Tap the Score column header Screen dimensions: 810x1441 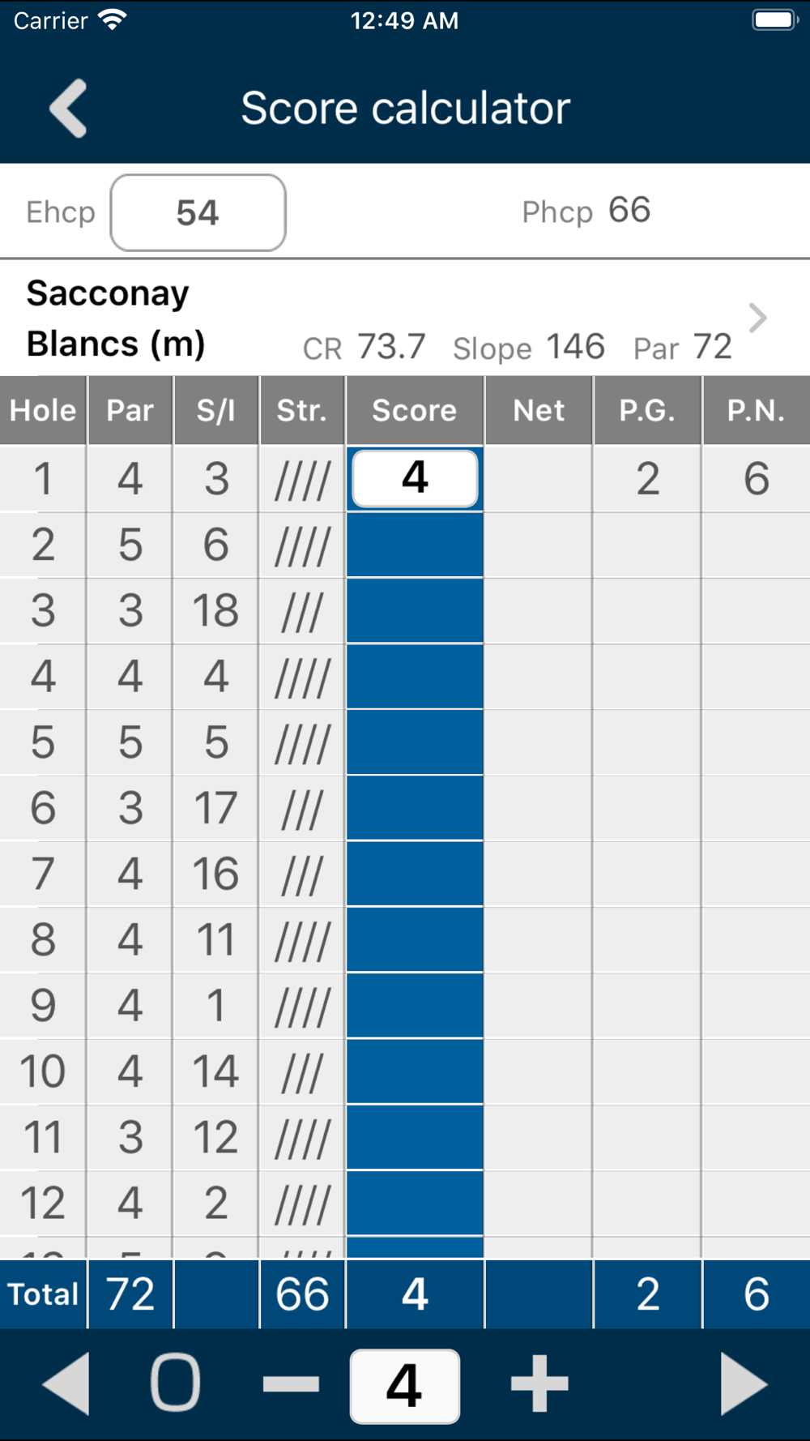coord(415,410)
